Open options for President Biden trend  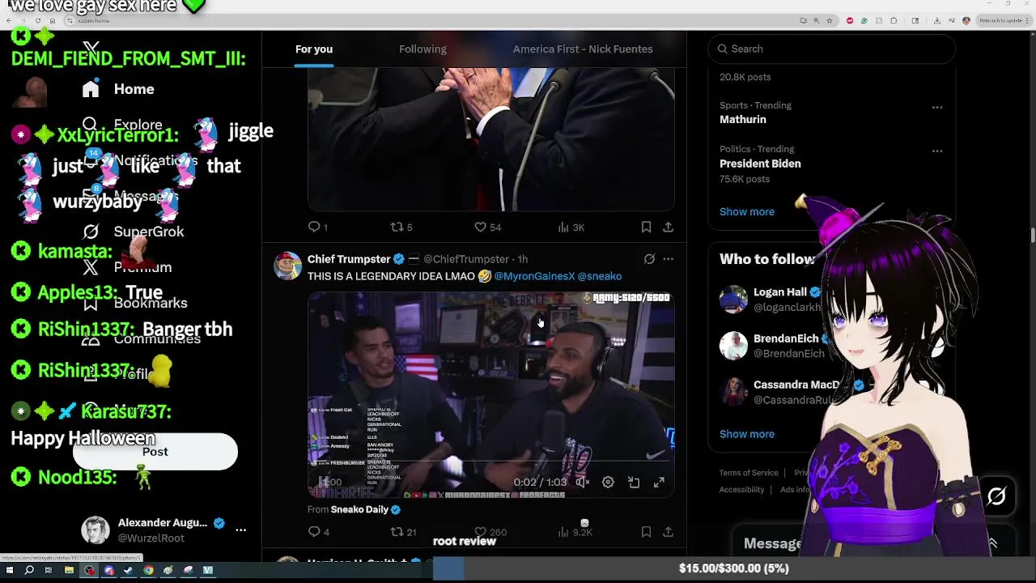click(936, 151)
